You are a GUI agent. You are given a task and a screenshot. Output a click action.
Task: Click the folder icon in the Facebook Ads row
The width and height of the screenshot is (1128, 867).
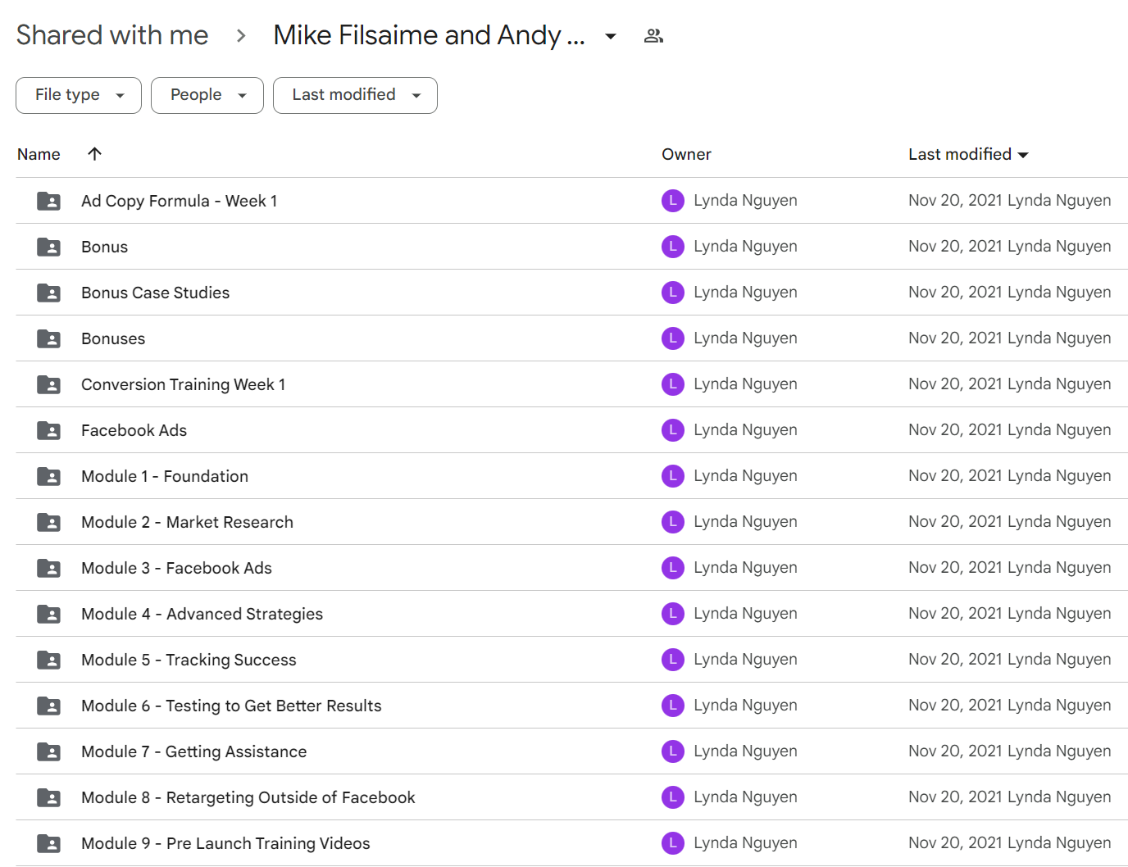pos(48,430)
